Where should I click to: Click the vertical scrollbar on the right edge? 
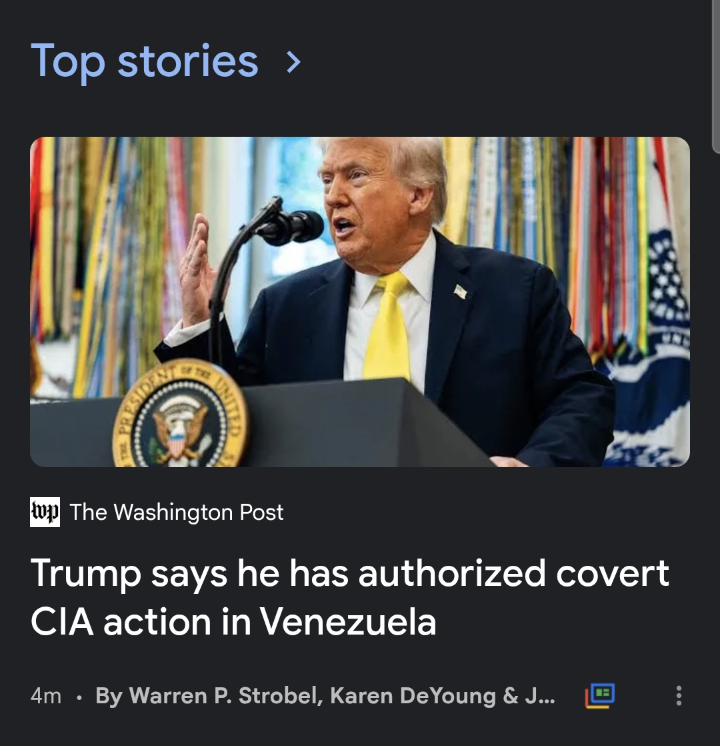tap(716, 76)
